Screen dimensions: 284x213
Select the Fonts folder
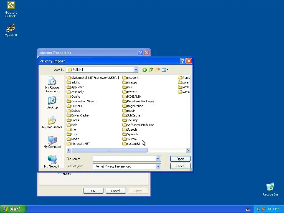click(x=73, y=120)
